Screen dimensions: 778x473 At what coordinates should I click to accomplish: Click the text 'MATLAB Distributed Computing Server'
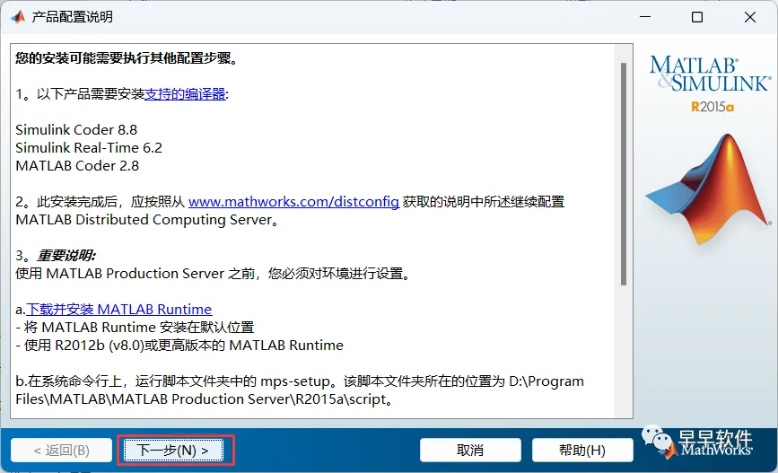(144, 219)
